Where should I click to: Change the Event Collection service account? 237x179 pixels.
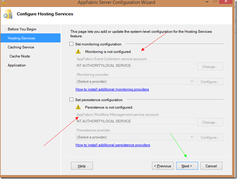(x=210, y=67)
